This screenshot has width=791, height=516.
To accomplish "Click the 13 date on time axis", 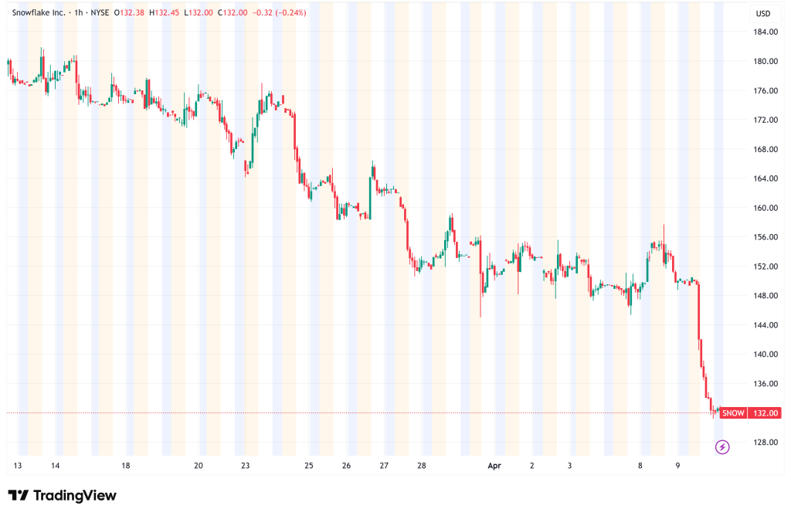I will tap(17, 466).
